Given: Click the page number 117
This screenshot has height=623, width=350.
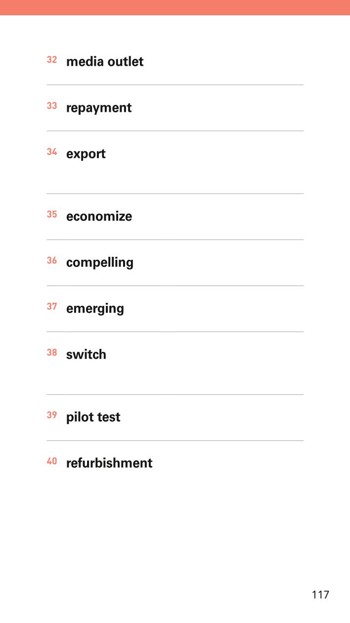Looking at the screenshot, I should pos(320,595).
